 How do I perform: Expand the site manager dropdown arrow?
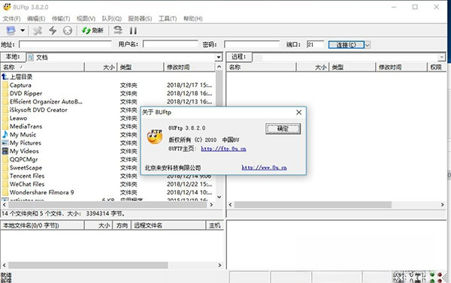click(x=23, y=30)
